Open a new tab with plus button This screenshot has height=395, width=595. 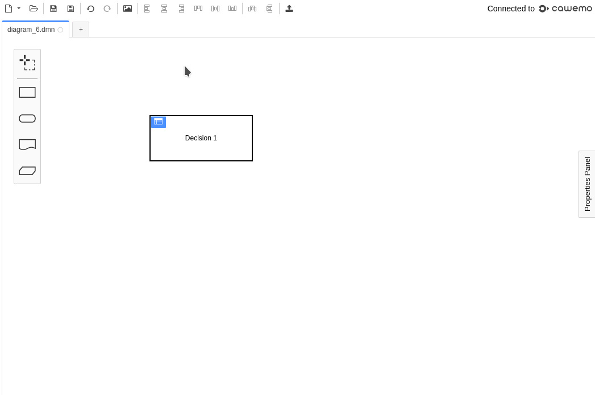(81, 30)
